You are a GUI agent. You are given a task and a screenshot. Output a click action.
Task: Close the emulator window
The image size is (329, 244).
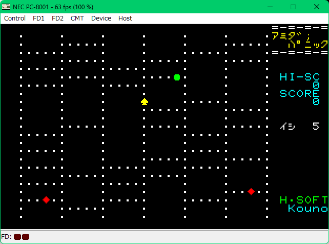(317, 7)
